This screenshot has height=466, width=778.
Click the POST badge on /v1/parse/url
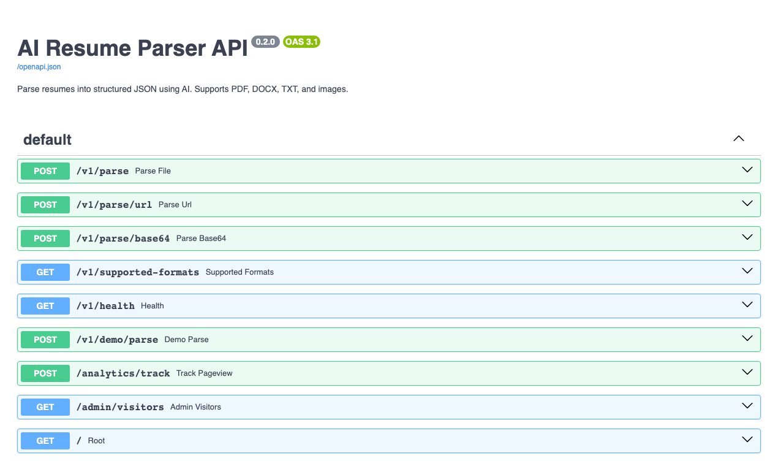pos(45,205)
